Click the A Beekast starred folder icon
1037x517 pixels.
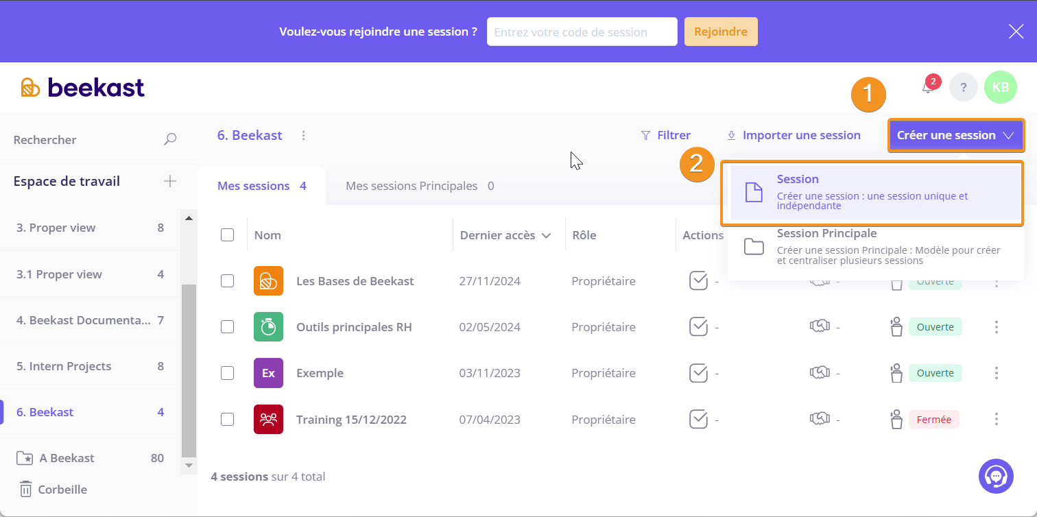point(25,458)
